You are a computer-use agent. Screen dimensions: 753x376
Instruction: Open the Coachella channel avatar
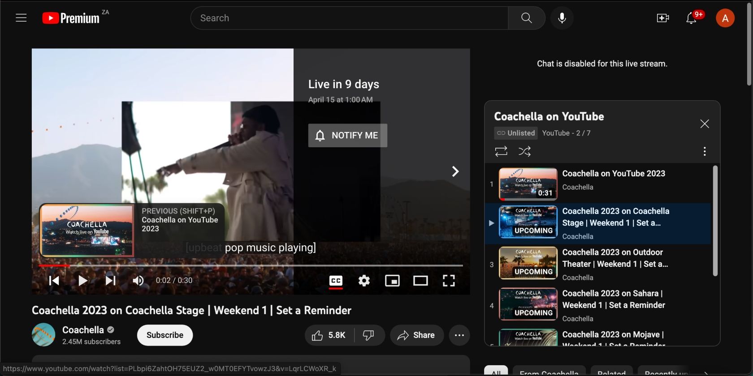pyautogui.click(x=43, y=335)
